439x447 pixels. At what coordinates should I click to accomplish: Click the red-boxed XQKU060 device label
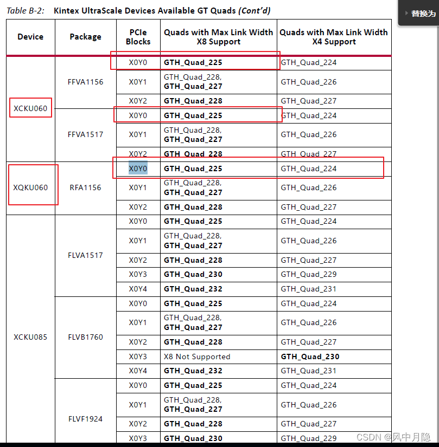coord(31,184)
